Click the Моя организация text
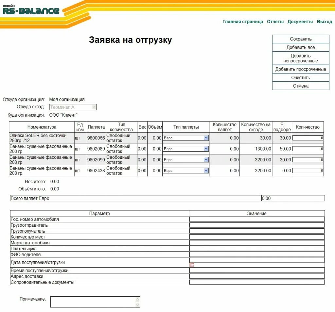 [67, 99]
